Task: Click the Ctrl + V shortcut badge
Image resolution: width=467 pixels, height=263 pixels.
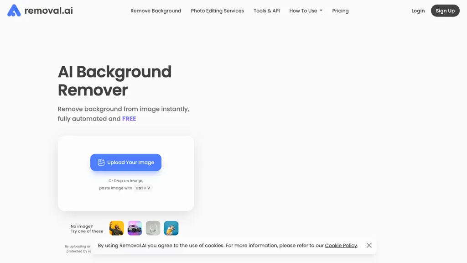Action: tap(143, 188)
